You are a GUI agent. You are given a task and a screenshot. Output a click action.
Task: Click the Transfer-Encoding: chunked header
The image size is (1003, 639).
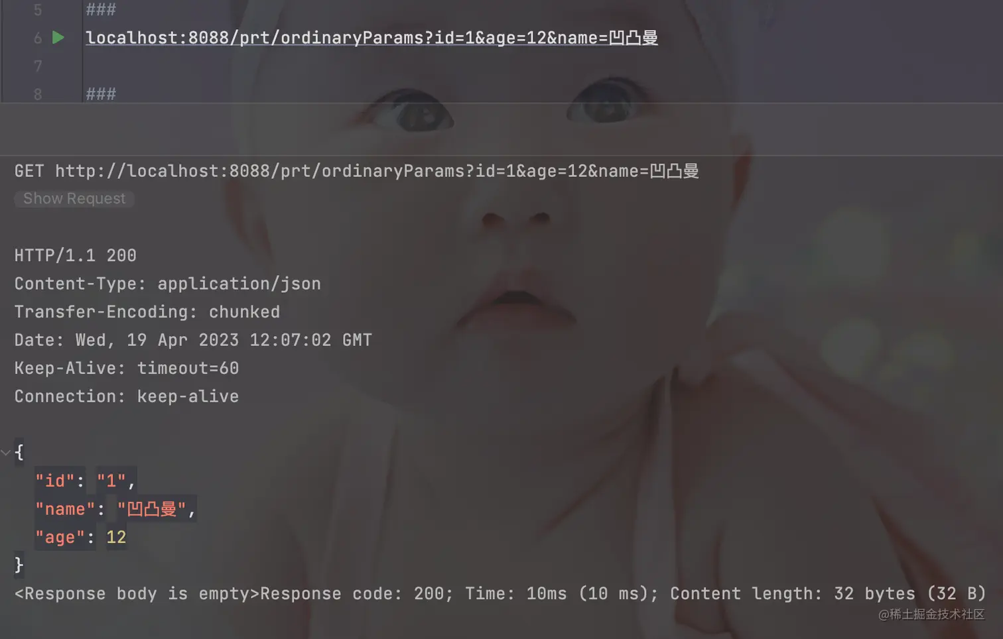click(147, 312)
